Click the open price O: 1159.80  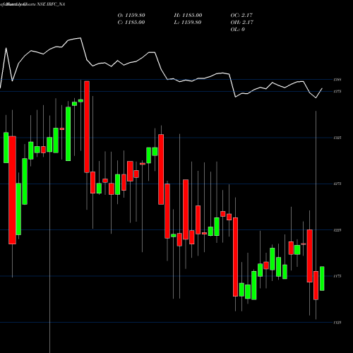tap(131, 16)
